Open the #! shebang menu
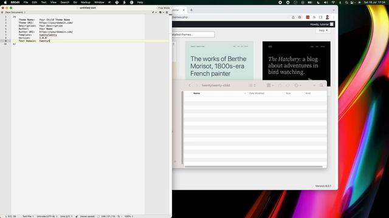Image resolution: width=389 pixels, height=218 pixels. 109,2
